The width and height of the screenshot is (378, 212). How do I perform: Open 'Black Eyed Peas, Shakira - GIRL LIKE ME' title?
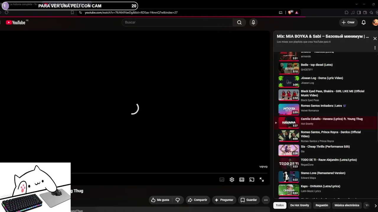point(333,93)
